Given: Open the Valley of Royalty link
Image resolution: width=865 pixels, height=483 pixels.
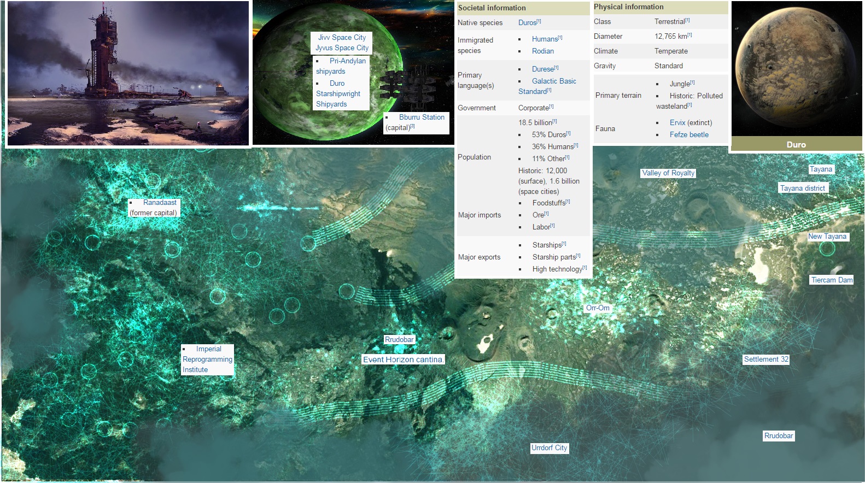Looking at the screenshot, I should coord(668,173).
